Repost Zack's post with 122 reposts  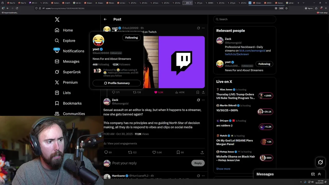[x=132, y=152]
